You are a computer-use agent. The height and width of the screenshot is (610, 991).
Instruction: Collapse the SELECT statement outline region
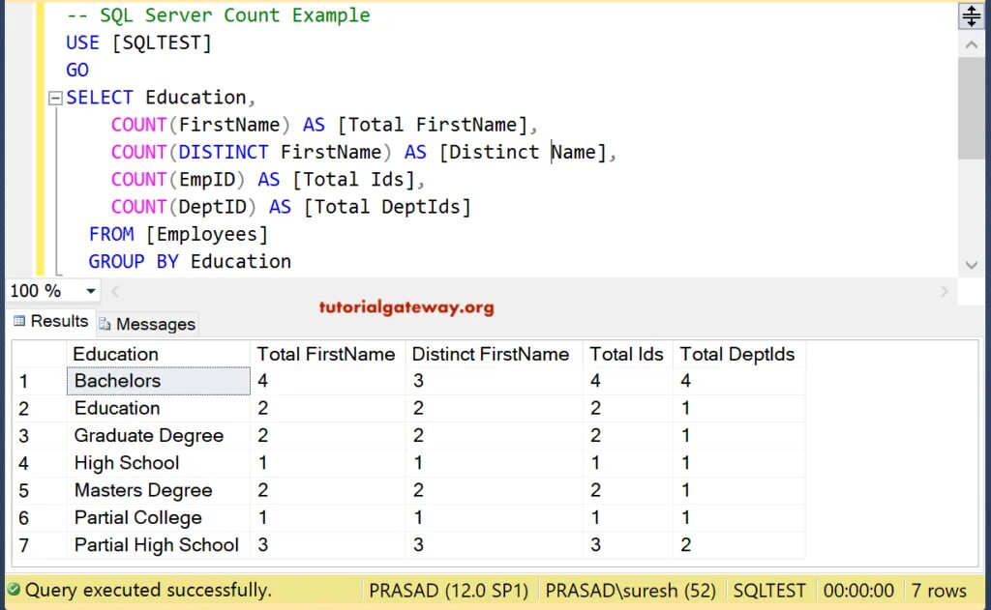pyautogui.click(x=55, y=97)
